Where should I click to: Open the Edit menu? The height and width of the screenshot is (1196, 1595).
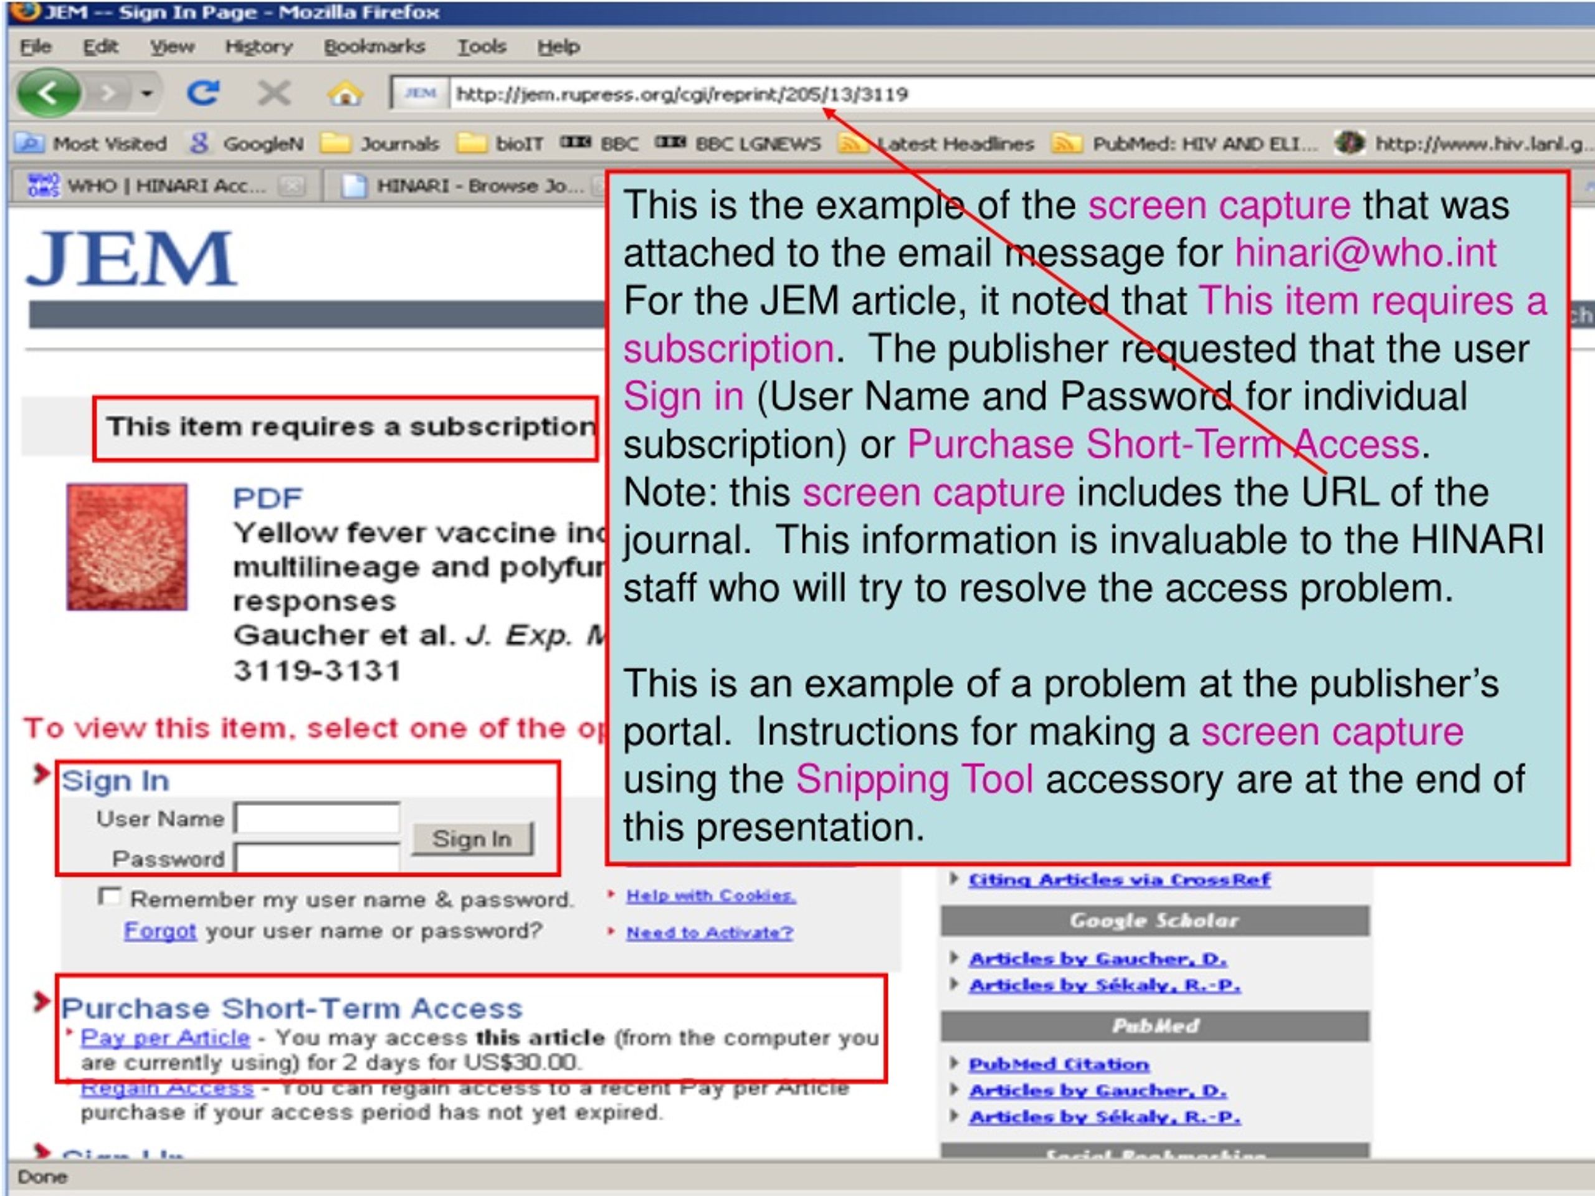(100, 47)
